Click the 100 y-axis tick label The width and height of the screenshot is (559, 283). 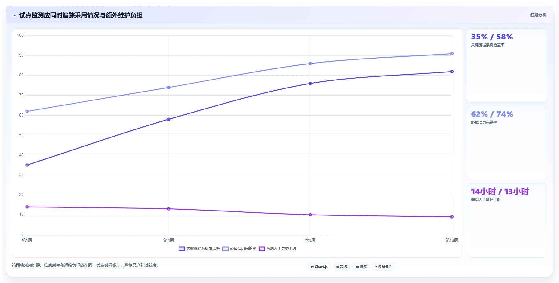(20, 35)
